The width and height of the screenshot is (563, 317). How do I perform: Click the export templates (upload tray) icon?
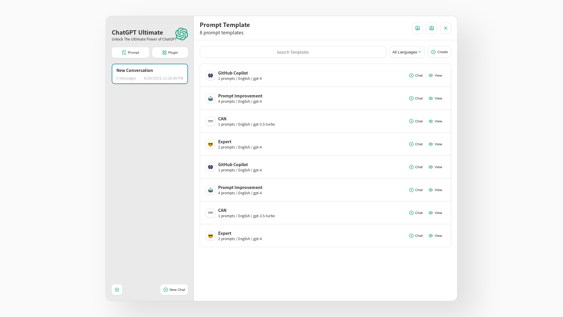[x=432, y=28]
